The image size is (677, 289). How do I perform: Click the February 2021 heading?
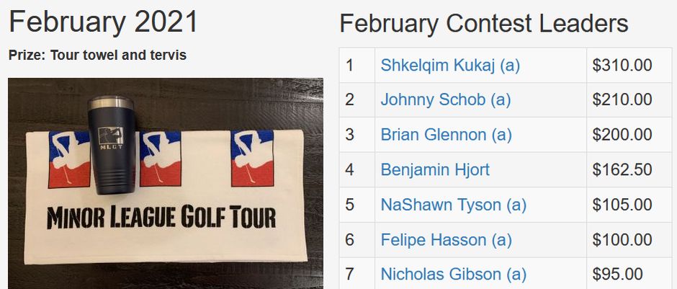[x=103, y=22]
